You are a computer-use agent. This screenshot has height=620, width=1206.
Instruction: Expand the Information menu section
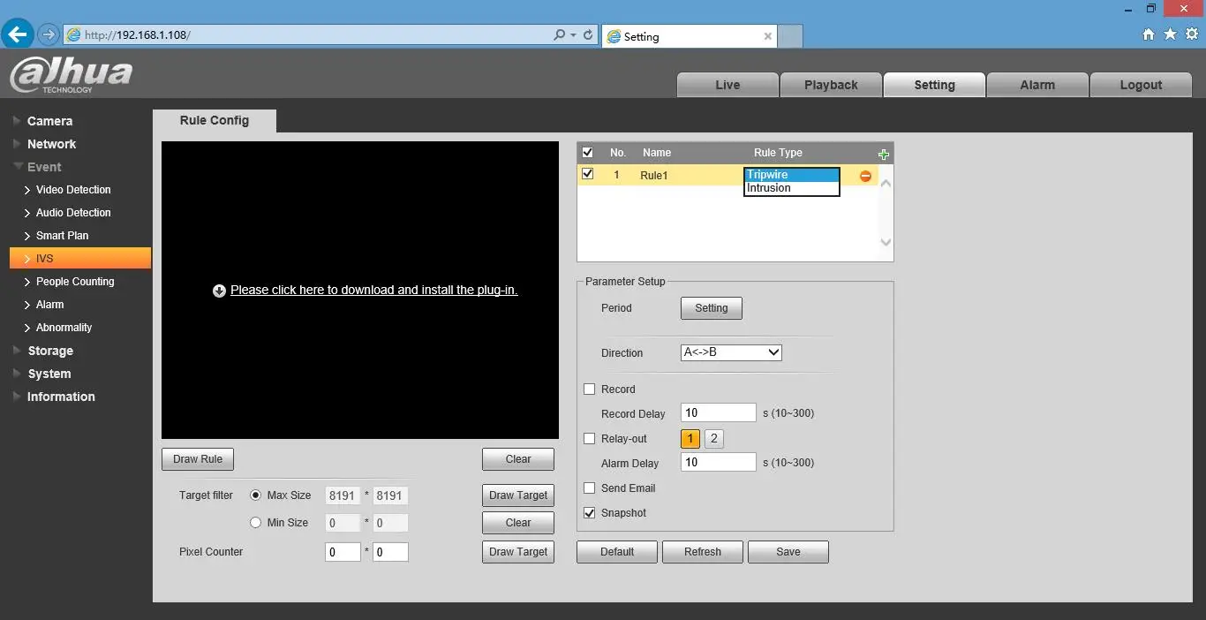(61, 397)
